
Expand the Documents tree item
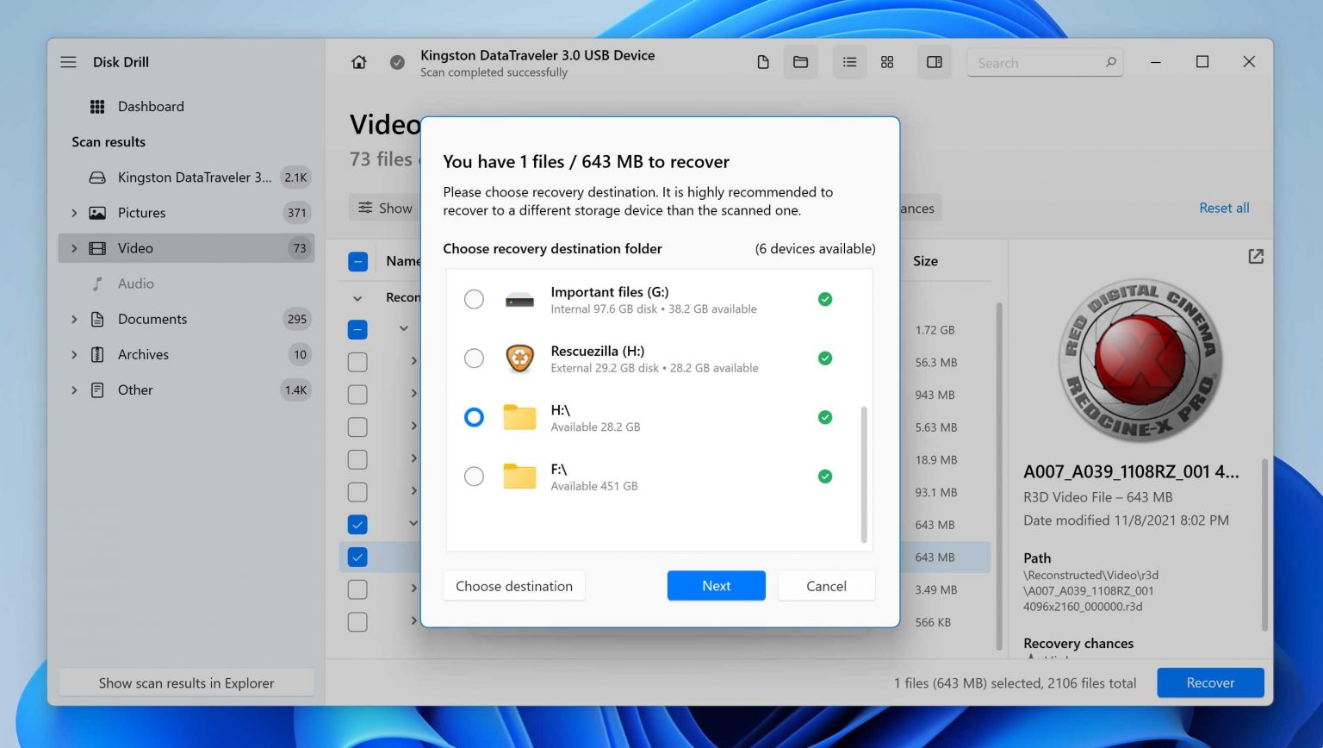pos(74,319)
